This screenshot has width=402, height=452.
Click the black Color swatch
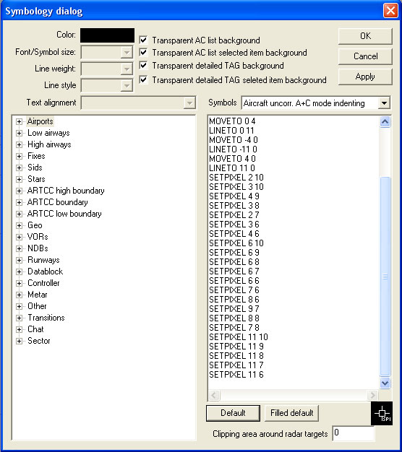[x=107, y=35]
